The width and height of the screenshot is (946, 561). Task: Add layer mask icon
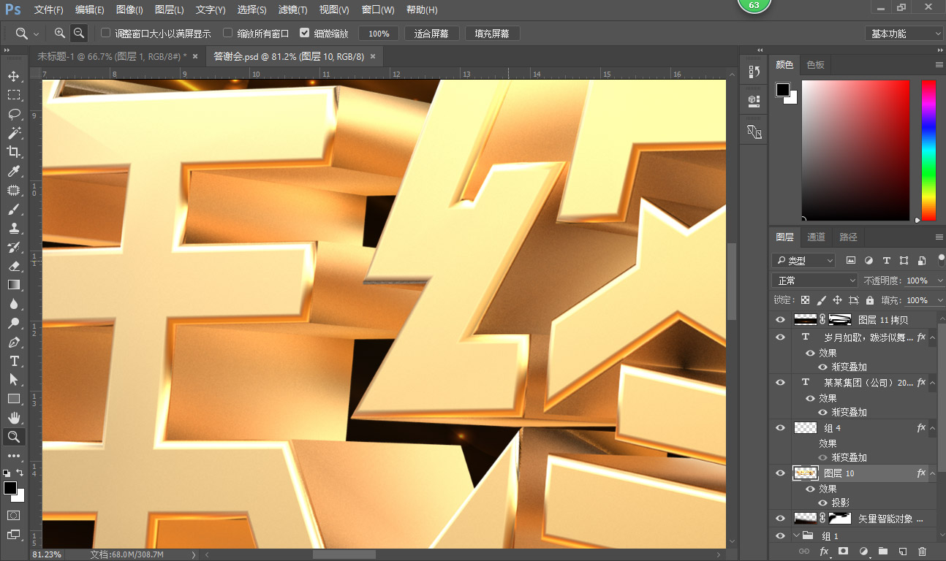click(843, 552)
